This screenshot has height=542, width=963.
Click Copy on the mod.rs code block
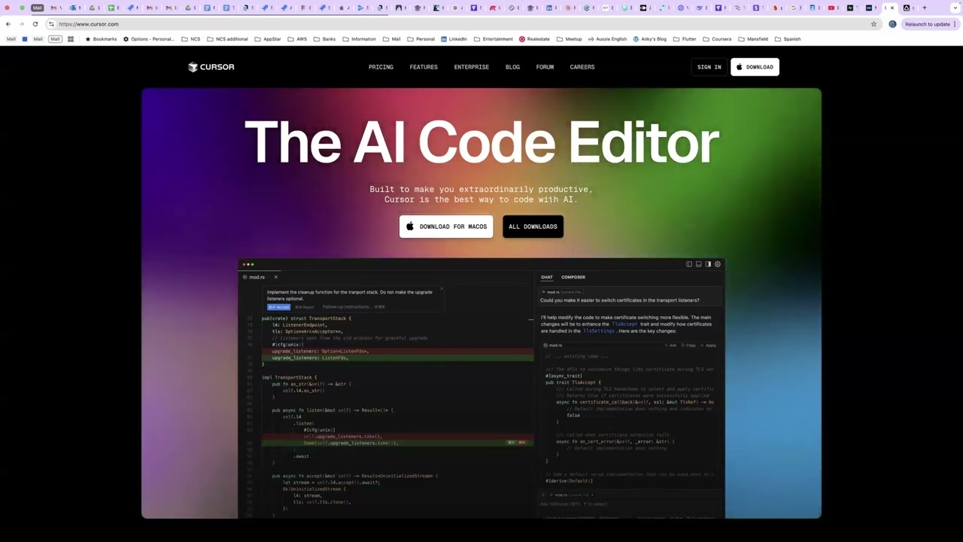tap(689, 346)
